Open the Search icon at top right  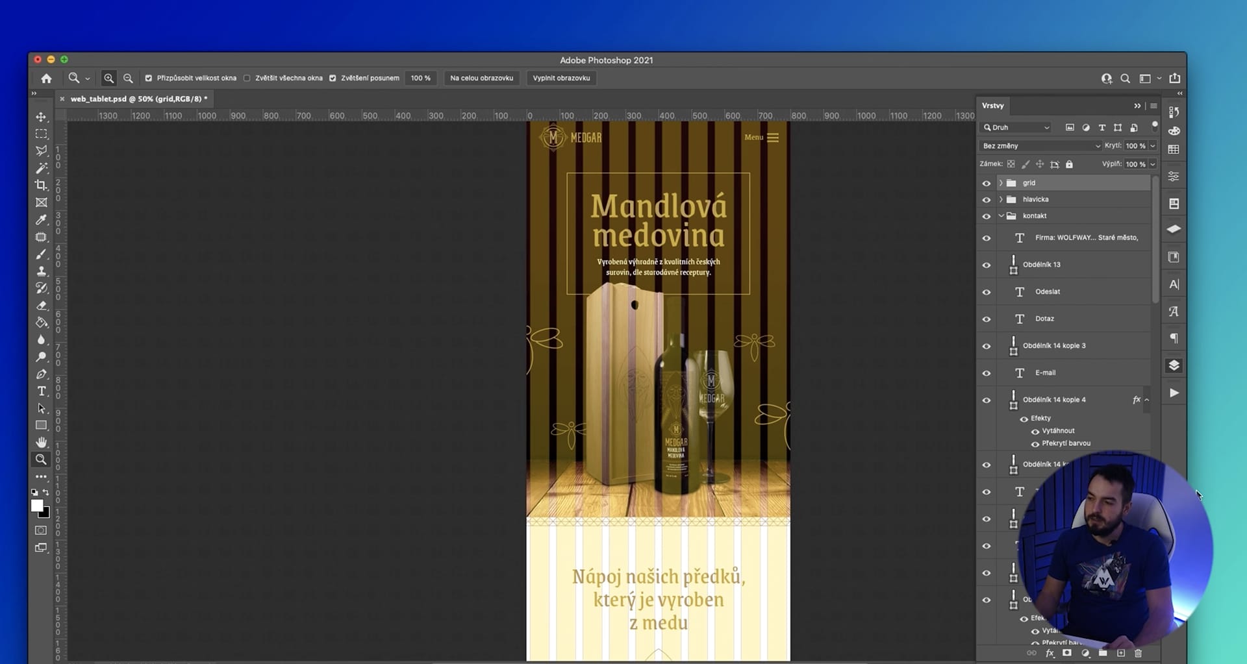coord(1125,79)
